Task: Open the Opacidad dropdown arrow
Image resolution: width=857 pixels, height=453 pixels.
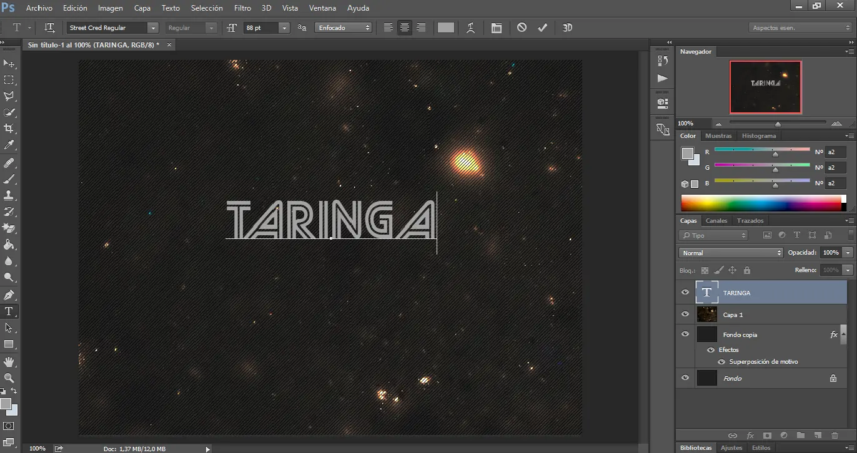Action: [848, 253]
